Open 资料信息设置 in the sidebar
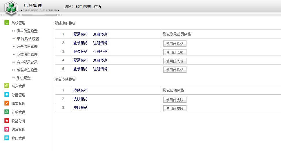This screenshot has width=281, height=151. click(x=27, y=31)
